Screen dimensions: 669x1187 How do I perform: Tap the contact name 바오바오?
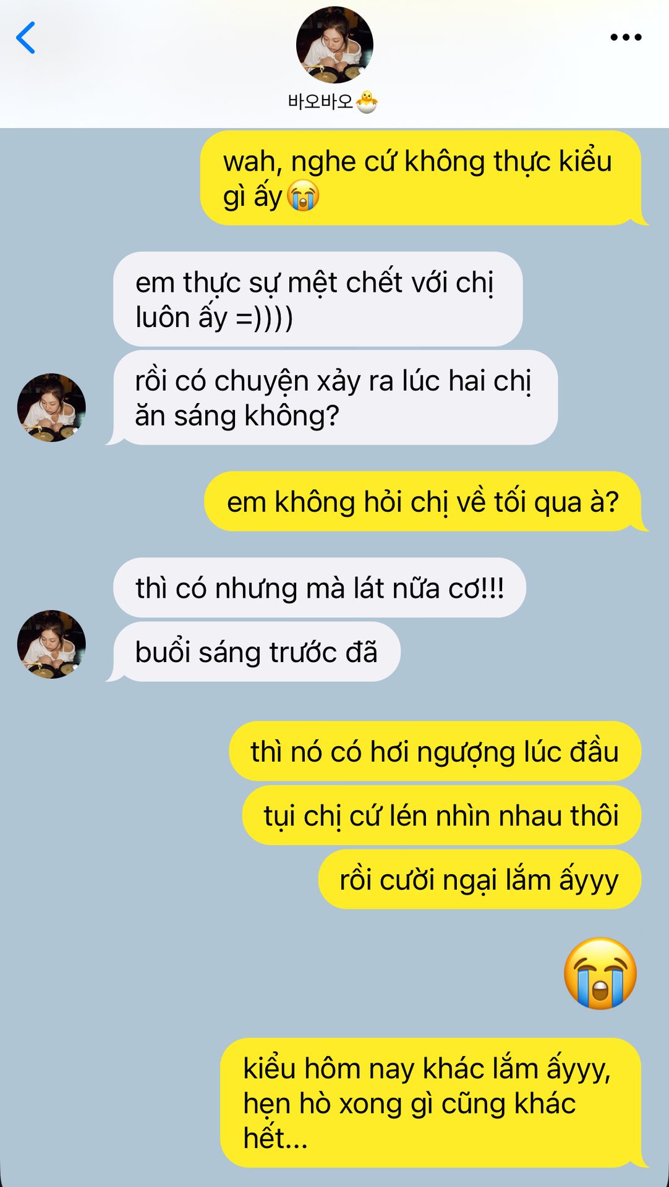pos(320,101)
